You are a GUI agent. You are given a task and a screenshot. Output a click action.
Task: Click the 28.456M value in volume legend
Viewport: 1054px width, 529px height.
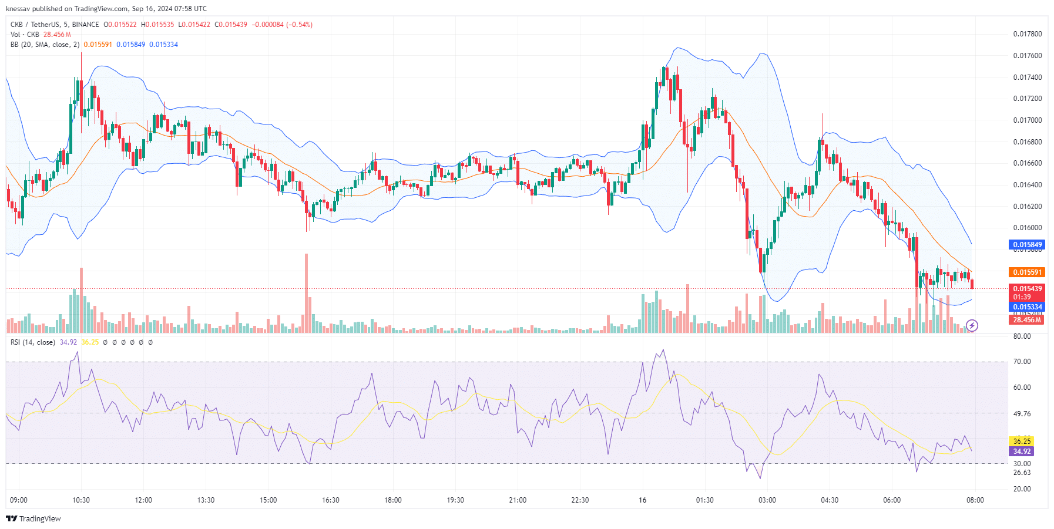(x=58, y=35)
